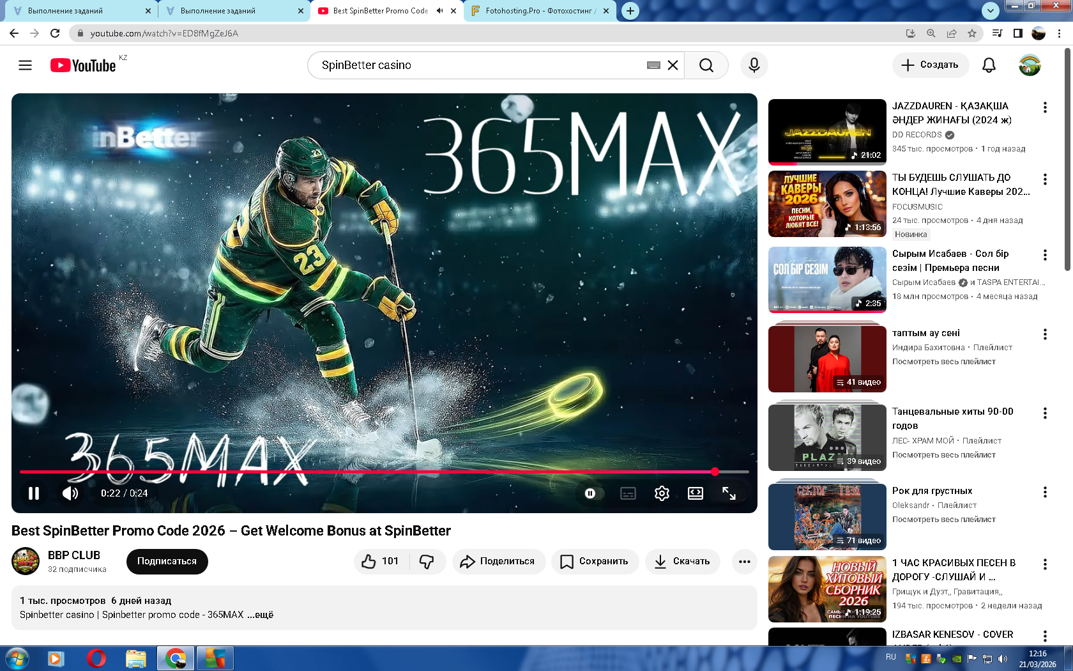Clear the search query with X
This screenshot has height=671, width=1073.
point(673,65)
